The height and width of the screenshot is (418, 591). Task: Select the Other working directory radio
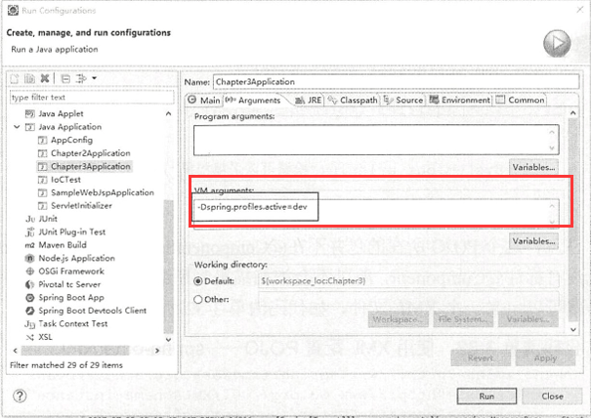click(x=199, y=299)
